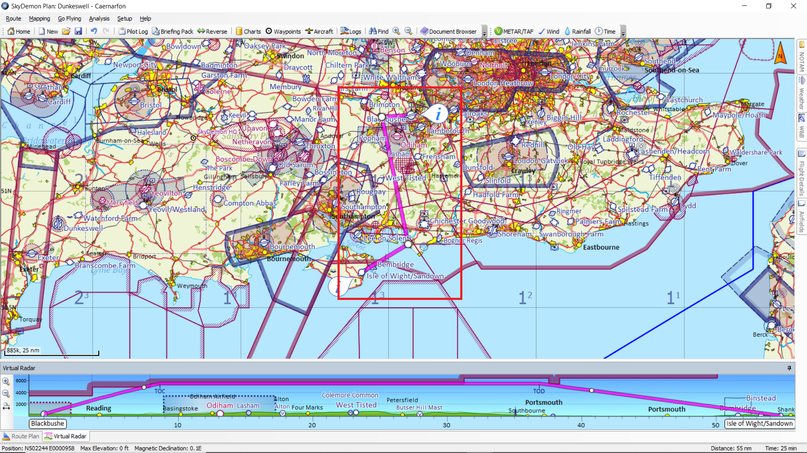Viewport: 807px width, 453px height.
Task: Click the West Tisted label in Virtual Radar
Action: click(x=356, y=405)
